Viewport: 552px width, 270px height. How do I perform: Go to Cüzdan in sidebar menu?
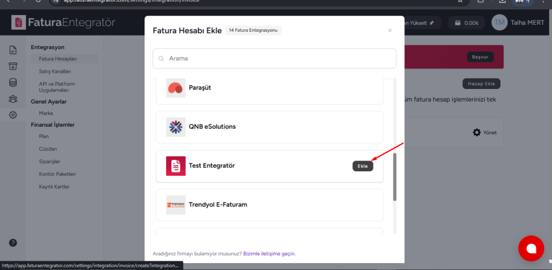(48, 149)
